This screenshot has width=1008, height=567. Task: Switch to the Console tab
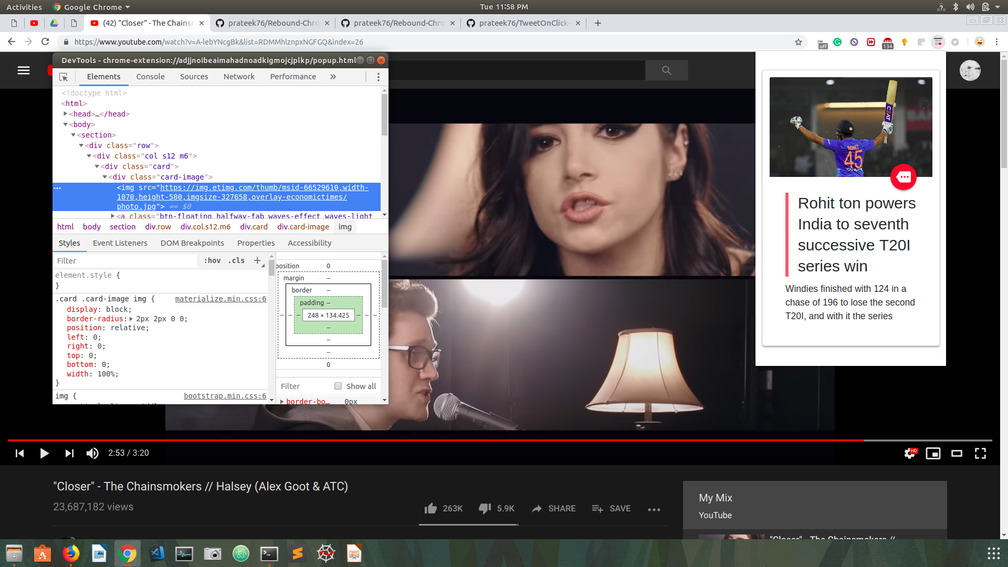click(x=150, y=77)
